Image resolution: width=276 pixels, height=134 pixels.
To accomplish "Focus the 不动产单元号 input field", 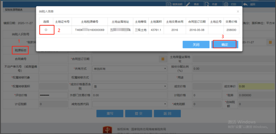I will pos(53,69).
